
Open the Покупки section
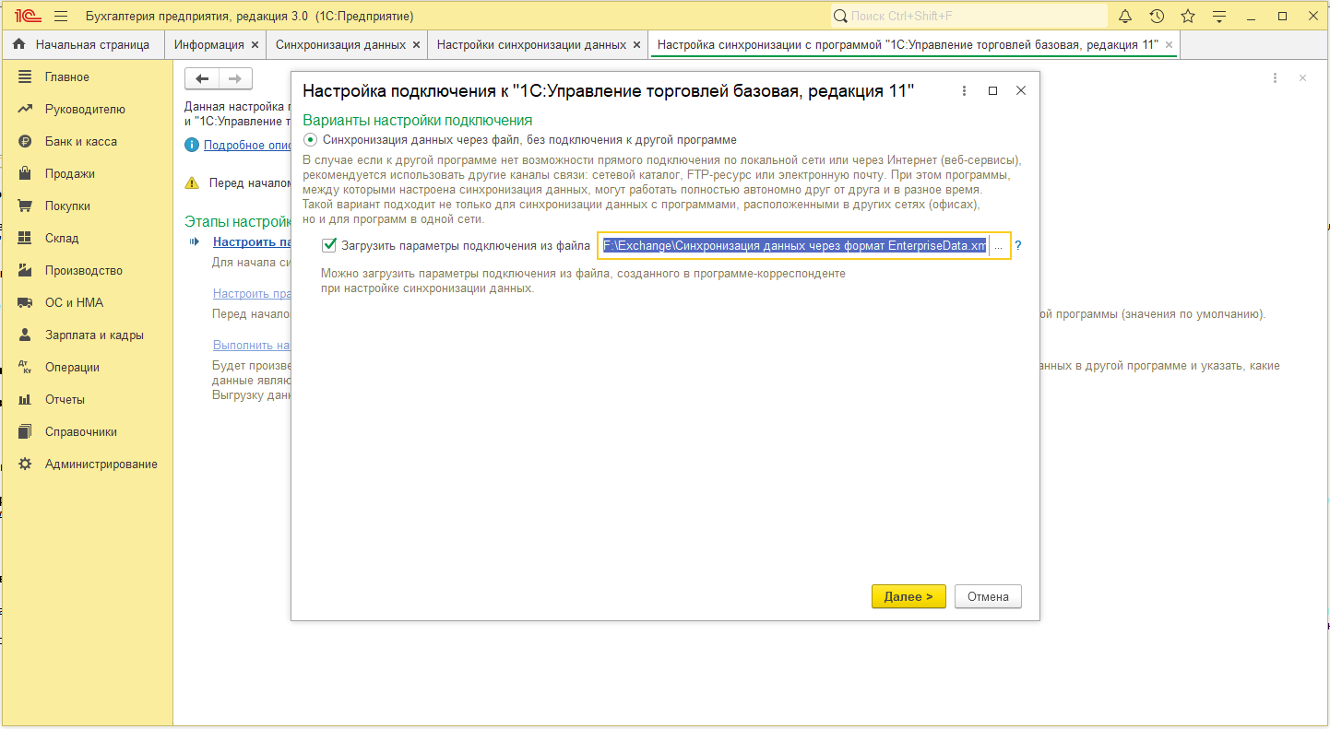[x=88, y=206]
